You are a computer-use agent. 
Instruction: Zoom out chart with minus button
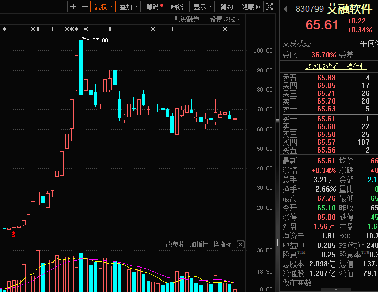[84, 7]
